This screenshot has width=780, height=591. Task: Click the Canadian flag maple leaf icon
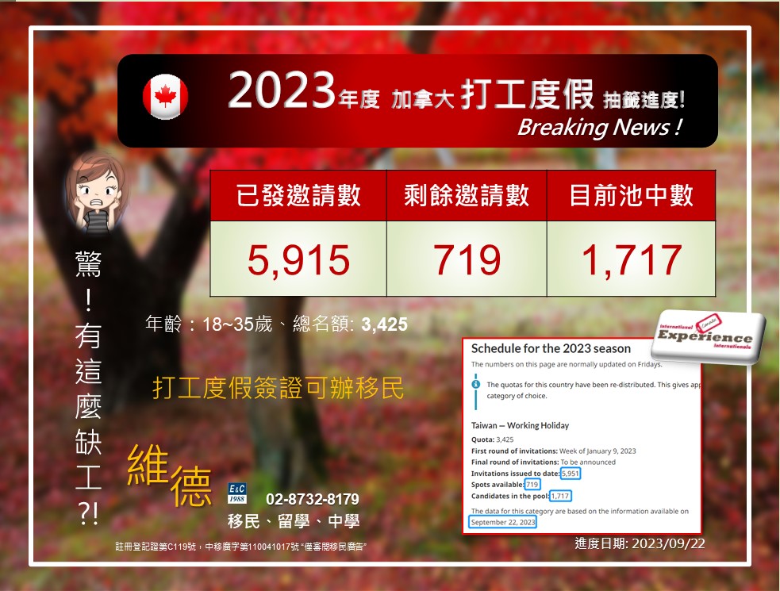point(165,97)
